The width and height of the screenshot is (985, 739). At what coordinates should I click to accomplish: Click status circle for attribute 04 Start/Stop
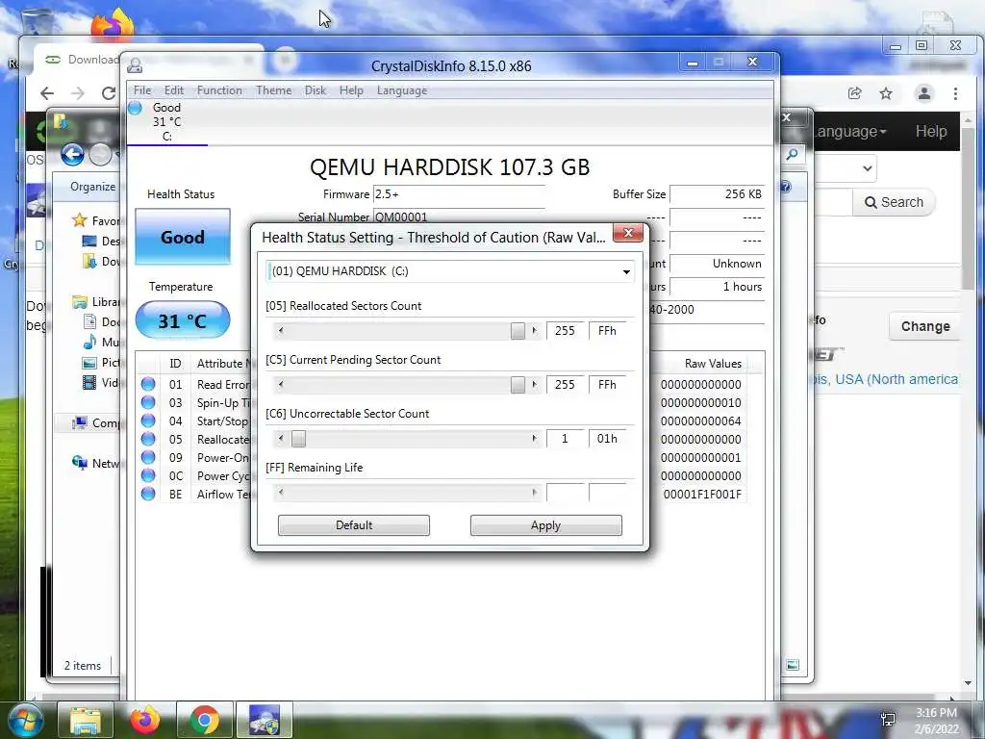click(148, 420)
